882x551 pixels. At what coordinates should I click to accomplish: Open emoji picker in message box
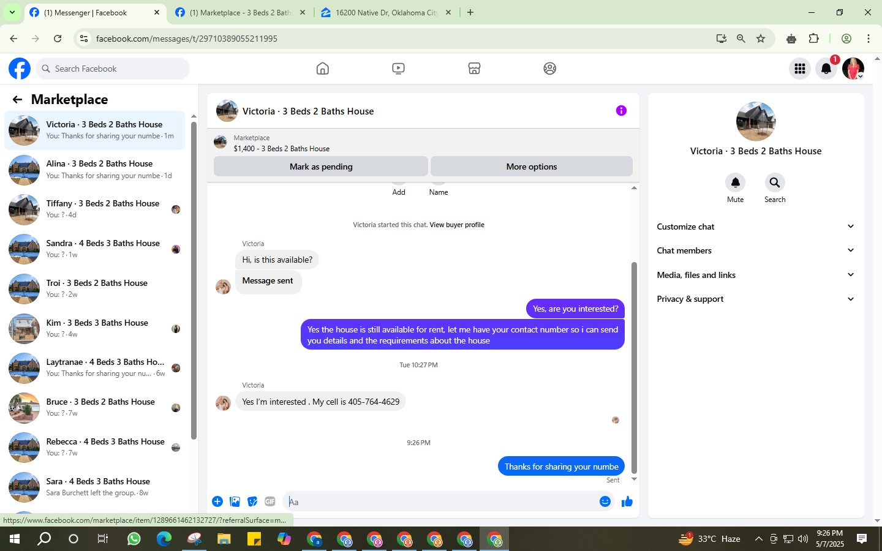point(605,501)
